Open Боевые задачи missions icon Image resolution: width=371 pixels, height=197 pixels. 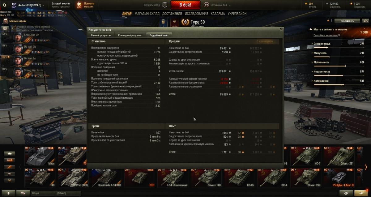pyautogui.click(x=5, y=21)
